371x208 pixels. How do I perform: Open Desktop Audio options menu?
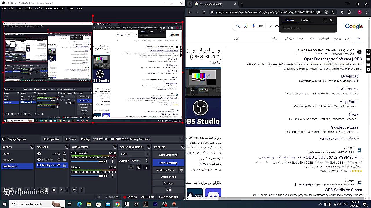pyautogui.click(x=112, y=161)
